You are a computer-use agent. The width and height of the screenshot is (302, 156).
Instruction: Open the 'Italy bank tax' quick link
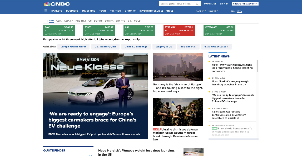[x=188, y=46]
